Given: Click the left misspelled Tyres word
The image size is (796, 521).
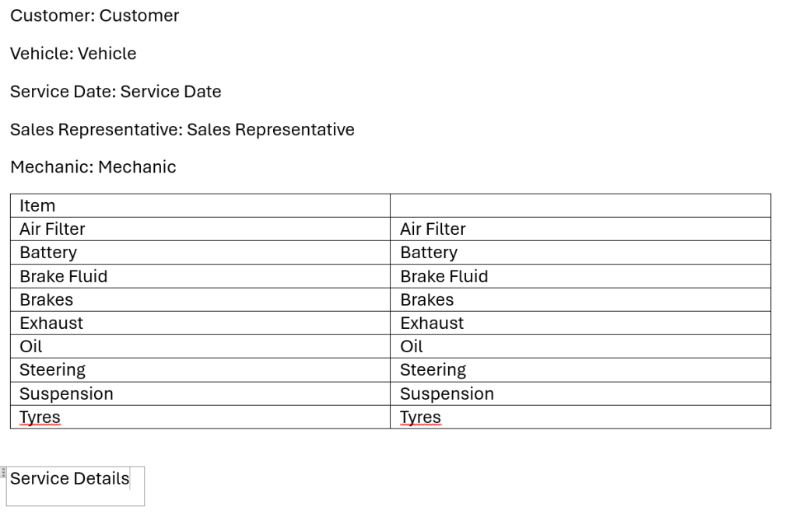Looking at the screenshot, I should pyautogui.click(x=40, y=418).
